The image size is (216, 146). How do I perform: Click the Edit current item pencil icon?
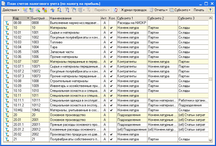[x=38, y=10]
